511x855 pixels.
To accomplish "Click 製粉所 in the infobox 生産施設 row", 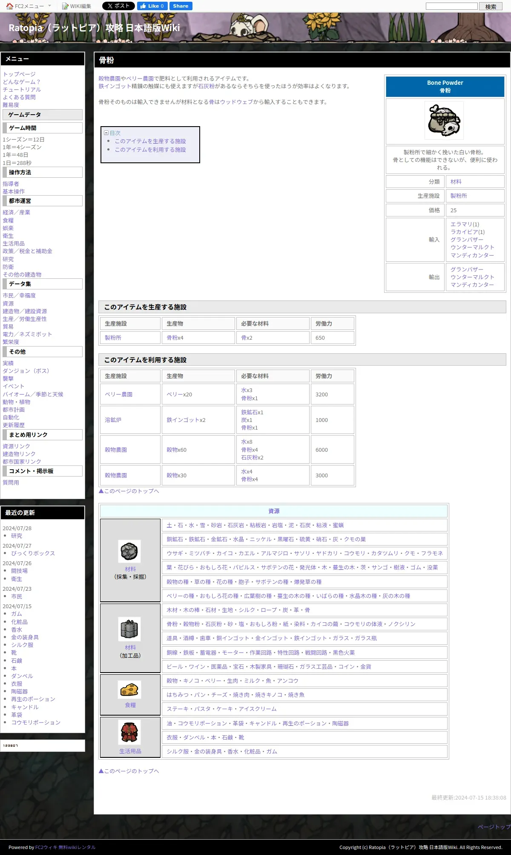I will pos(459,196).
